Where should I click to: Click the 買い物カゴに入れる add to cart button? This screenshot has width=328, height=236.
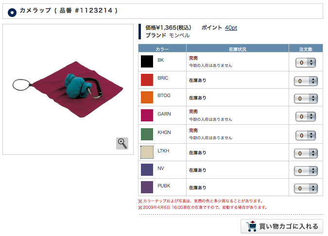click(x=282, y=226)
